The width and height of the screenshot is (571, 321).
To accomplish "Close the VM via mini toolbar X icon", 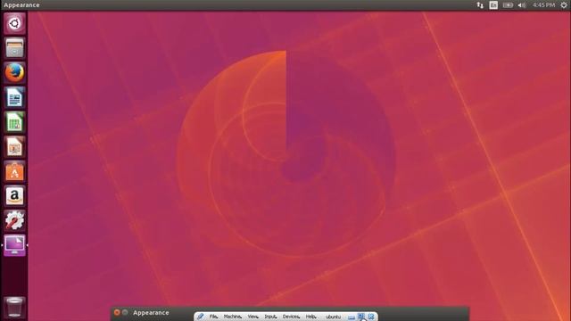I will tap(371, 317).
